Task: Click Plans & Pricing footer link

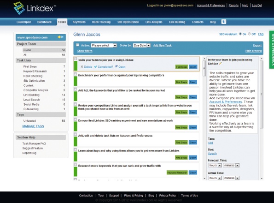Action: pos(134,196)
